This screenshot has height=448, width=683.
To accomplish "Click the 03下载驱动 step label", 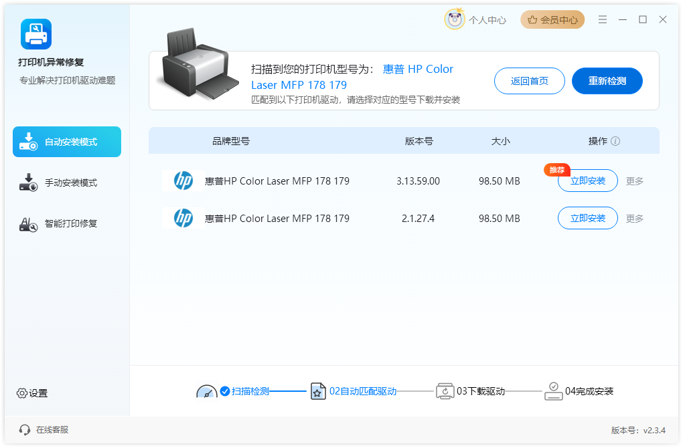I will (x=481, y=391).
